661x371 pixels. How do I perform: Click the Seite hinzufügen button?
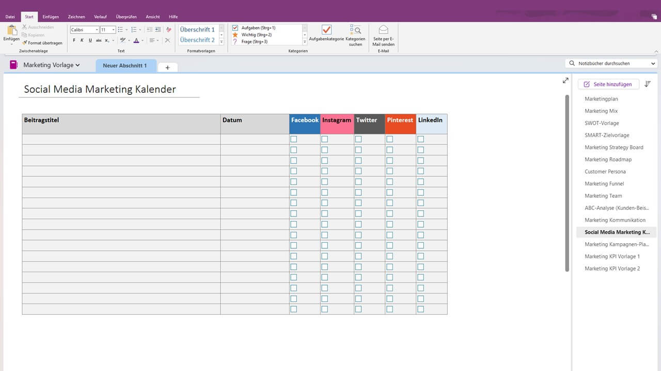pyautogui.click(x=608, y=84)
